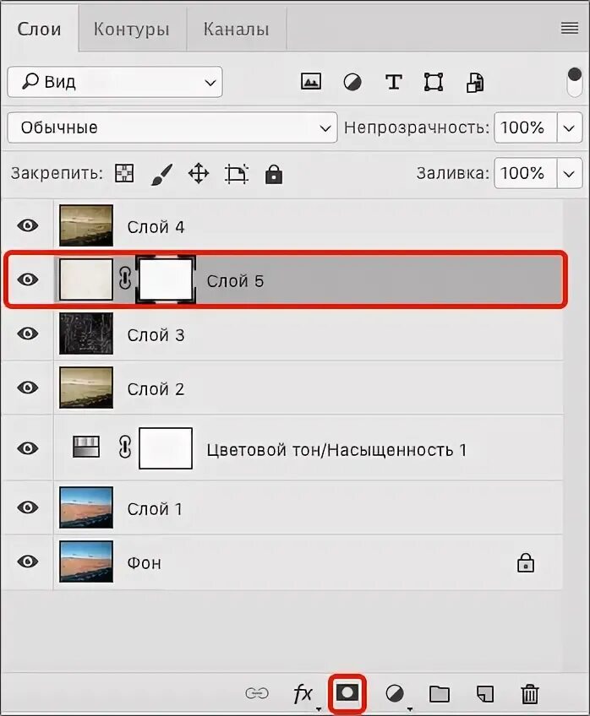Image resolution: width=590 pixels, height=716 pixels.
Task: Filter layers by pixel layer type
Action: [x=311, y=82]
